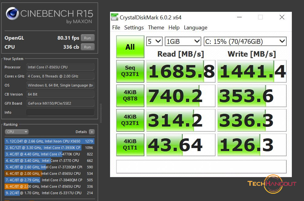This screenshot has height=201, width=304.
Task: Run the CPU test in Cinebench
Action: (88, 47)
